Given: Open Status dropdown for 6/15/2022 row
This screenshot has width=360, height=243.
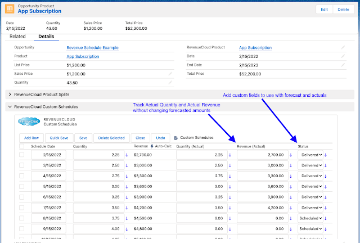Looking at the screenshot, I should [310, 197].
